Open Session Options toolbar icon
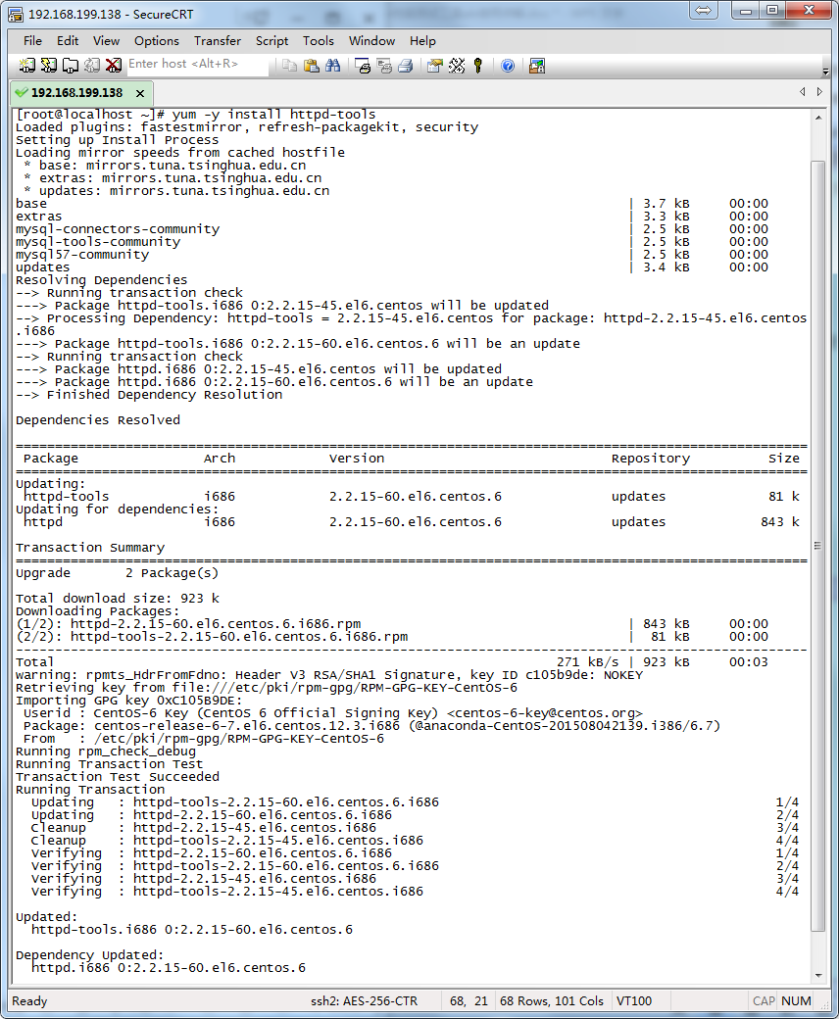Viewport: 839px width, 1019px height. (435, 66)
